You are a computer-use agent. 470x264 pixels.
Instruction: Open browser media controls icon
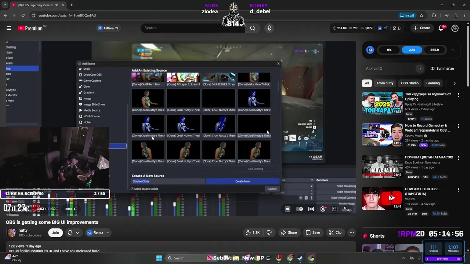pos(447,15)
